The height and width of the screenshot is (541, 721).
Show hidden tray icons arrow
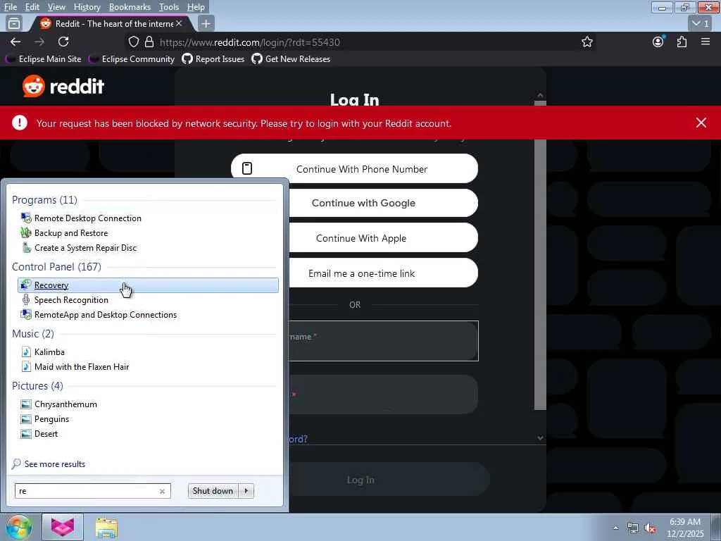pos(615,528)
